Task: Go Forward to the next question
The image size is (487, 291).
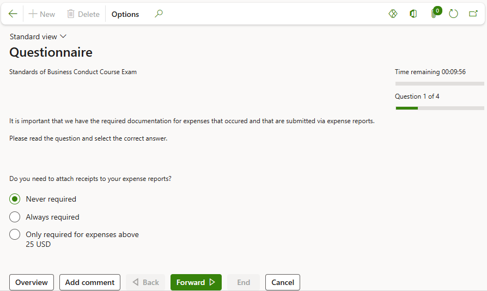Action: click(196, 282)
